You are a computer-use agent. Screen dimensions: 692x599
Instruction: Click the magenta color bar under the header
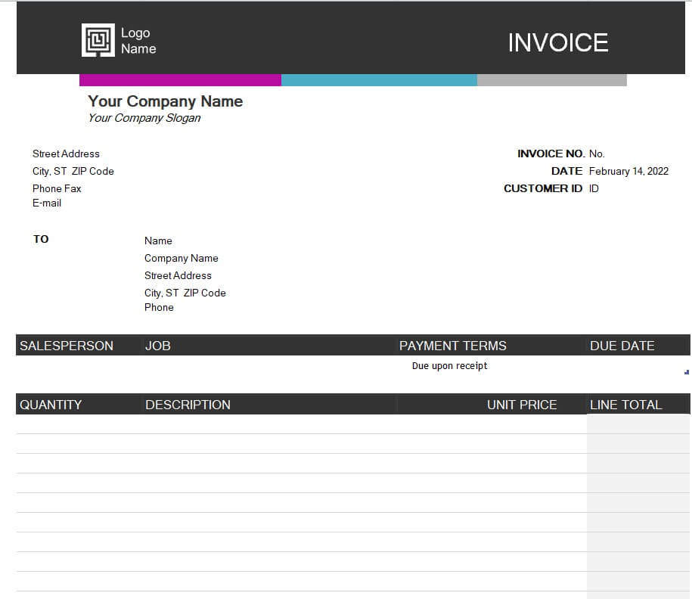pyautogui.click(x=180, y=80)
